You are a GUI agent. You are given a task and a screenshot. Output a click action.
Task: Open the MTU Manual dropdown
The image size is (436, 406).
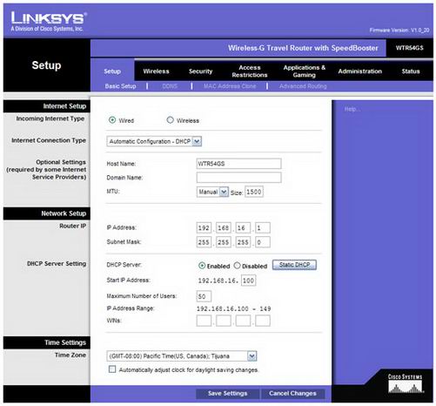tap(212, 192)
